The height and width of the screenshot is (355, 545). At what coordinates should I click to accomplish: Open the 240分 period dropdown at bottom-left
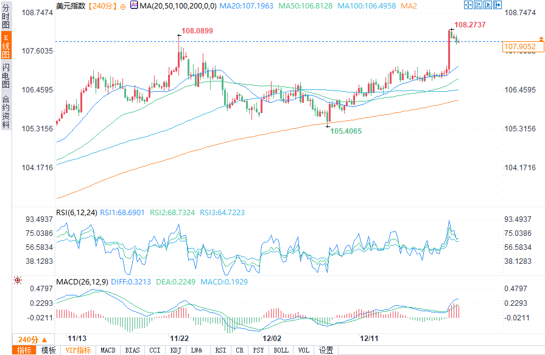tap(32, 339)
